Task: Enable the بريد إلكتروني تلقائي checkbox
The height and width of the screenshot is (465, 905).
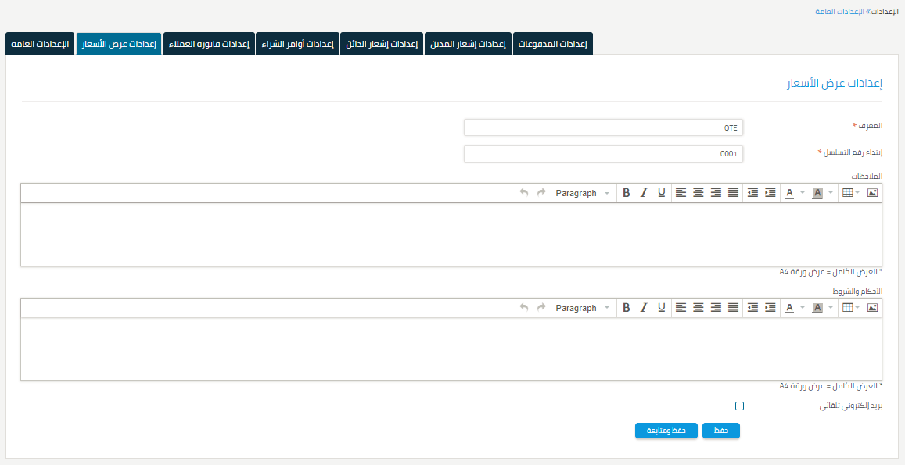Action: click(740, 406)
